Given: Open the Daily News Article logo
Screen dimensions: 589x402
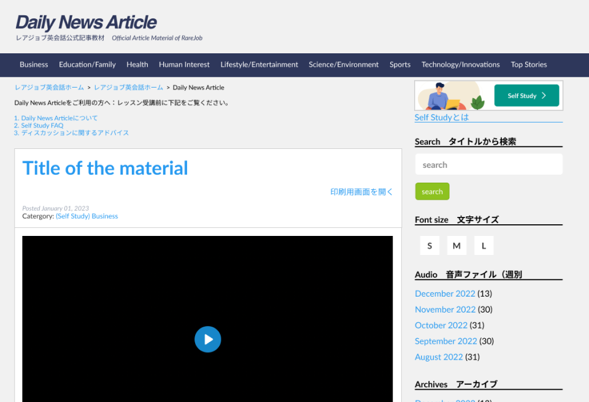Looking at the screenshot, I should (86, 22).
